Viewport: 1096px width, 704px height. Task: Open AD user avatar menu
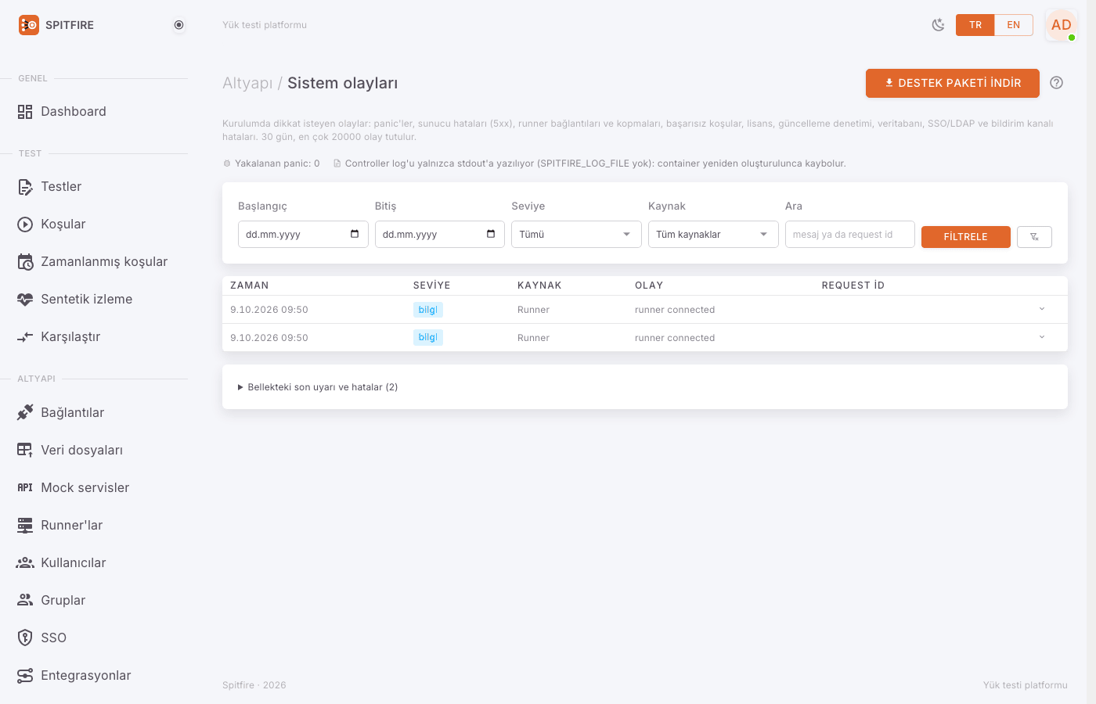pos(1061,25)
